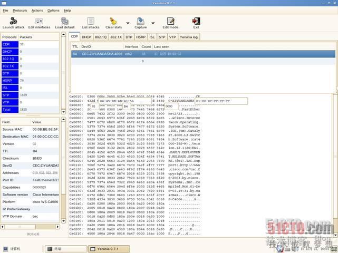Viewport: 338px width, 253px height.
Task: Select the 802.1Q row in protocols list
Action: [30, 59]
